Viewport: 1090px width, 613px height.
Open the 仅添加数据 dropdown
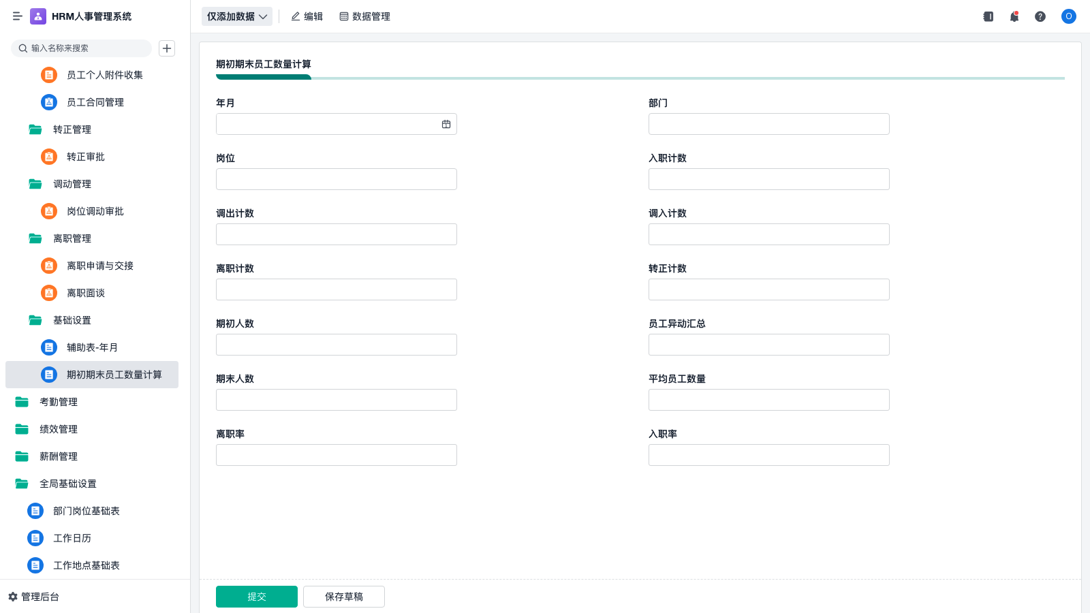236,16
